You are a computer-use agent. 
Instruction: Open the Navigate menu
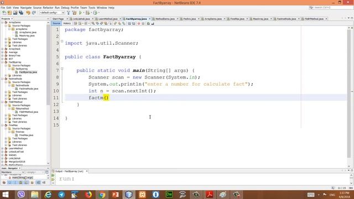pyautogui.click(x=26, y=8)
